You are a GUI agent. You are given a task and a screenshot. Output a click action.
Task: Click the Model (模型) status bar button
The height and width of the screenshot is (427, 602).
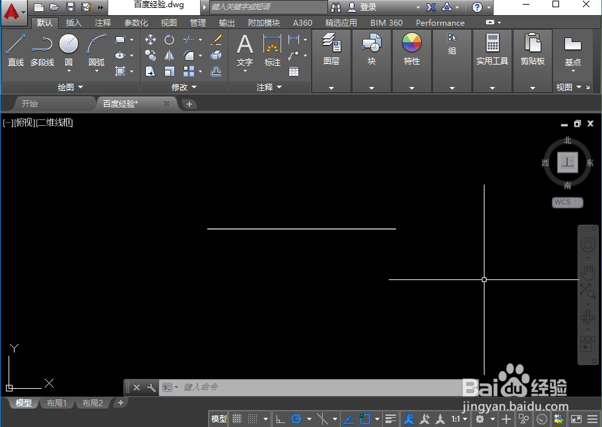[219, 419]
